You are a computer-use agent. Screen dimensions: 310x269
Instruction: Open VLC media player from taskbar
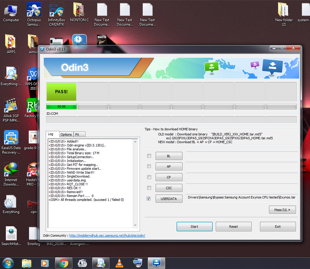[x=119, y=263]
